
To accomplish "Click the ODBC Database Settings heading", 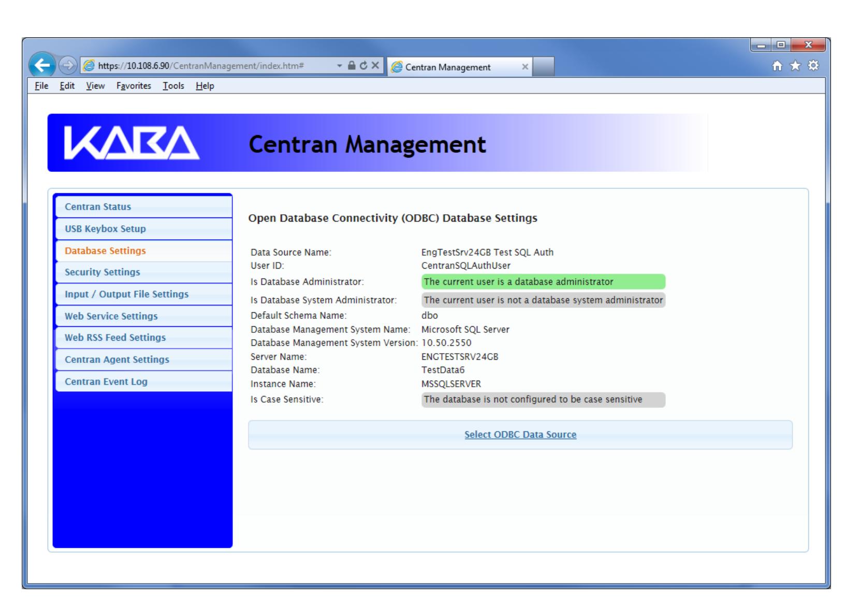I will 393,218.
